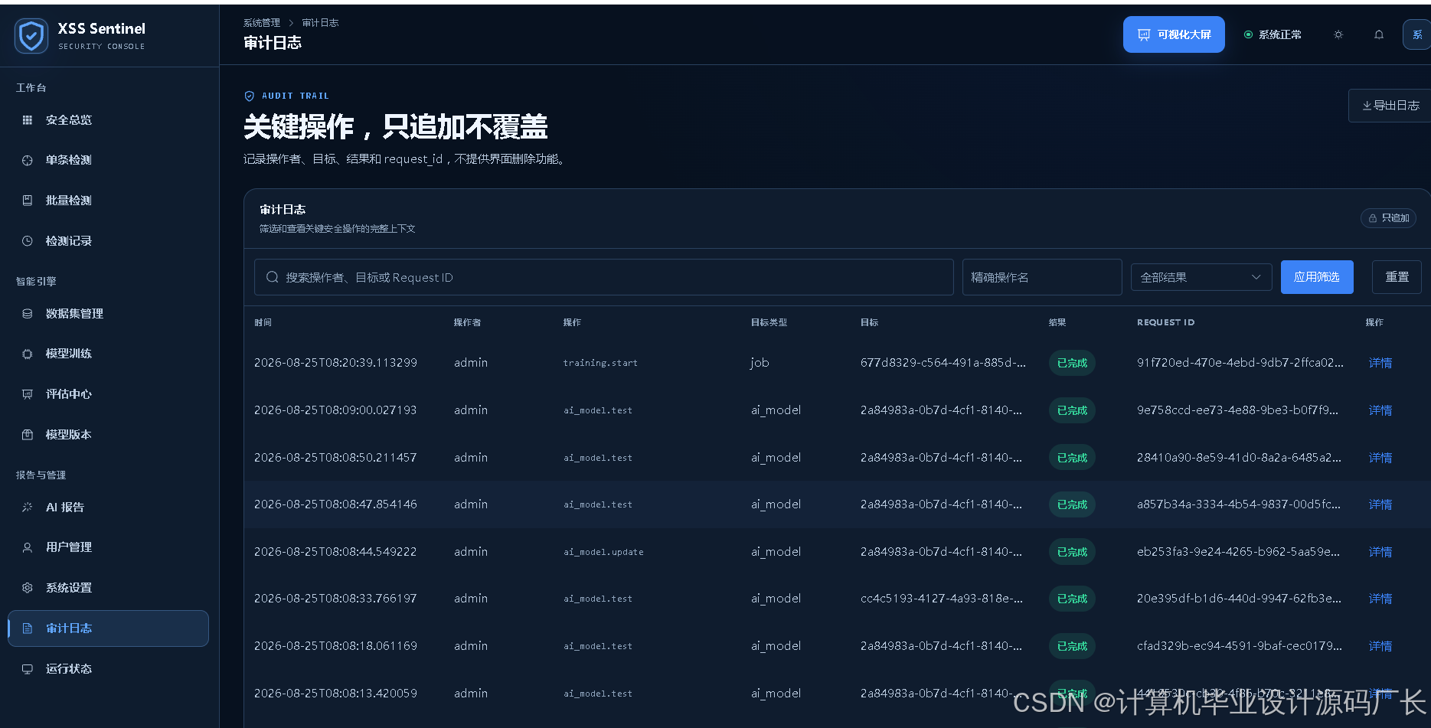
Task: Click the 审计日志 document icon in sidebar
Action: click(x=28, y=628)
